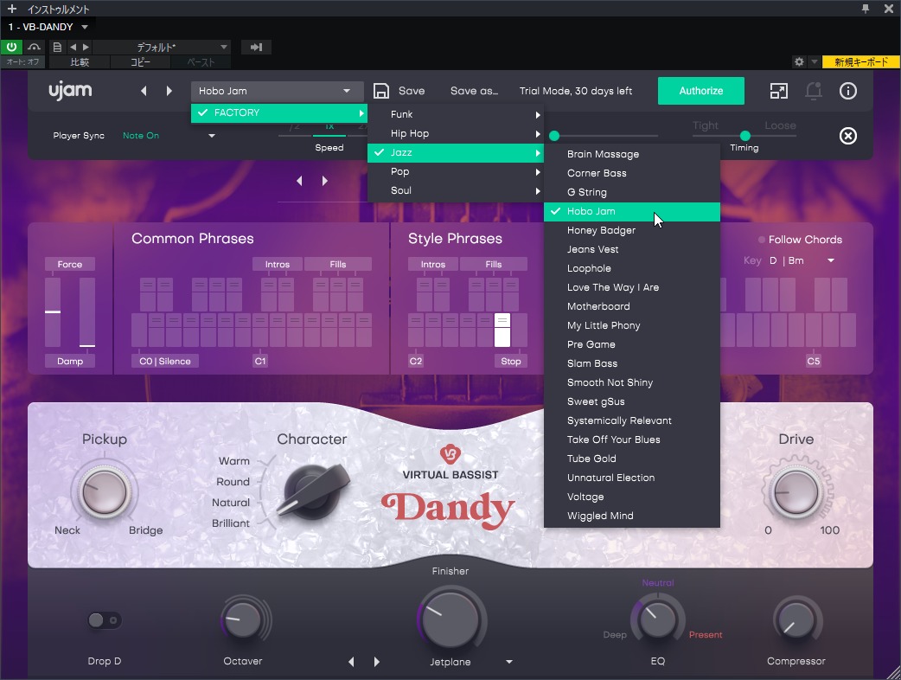The height and width of the screenshot is (680, 901).
Task: Toggle the Drop D switch
Action: point(104,620)
